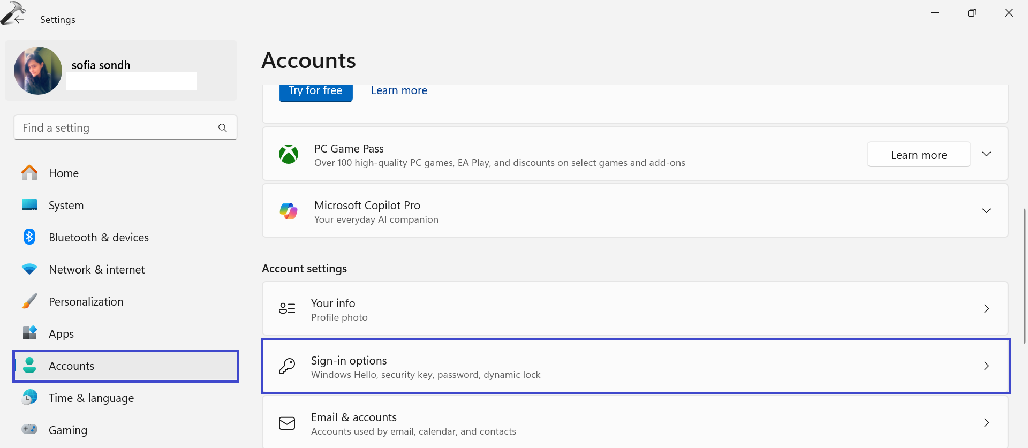1028x448 pixels.
Task: Click the sofia sondh profile picture
Action: tap(38, 71)
